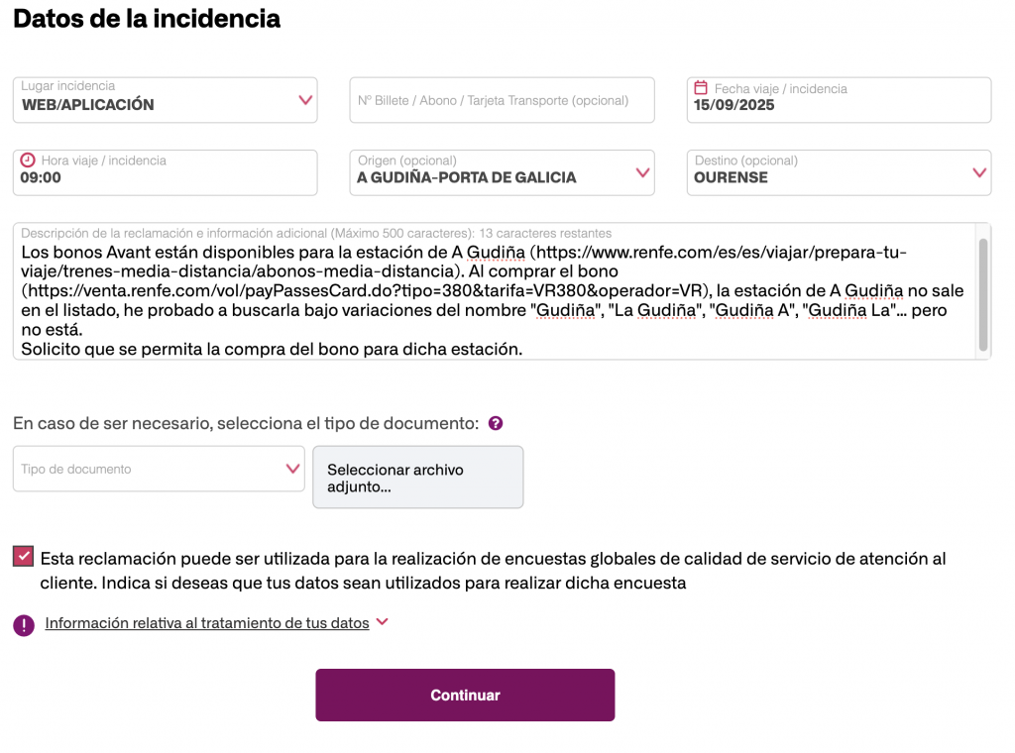Expand the data treatment information chevron
The image size is (1015, 753).
(x=383, y=622)
